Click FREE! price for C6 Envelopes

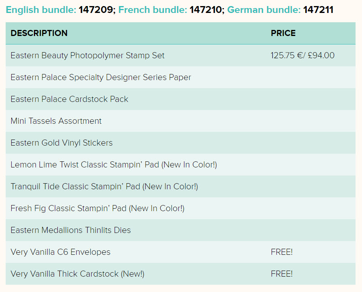click(282, 252)
